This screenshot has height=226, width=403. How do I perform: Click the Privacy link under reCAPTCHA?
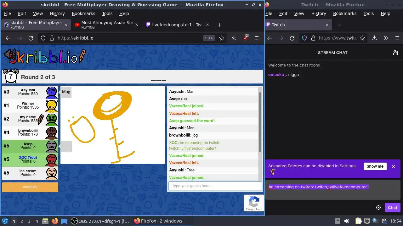click(249, 209)
